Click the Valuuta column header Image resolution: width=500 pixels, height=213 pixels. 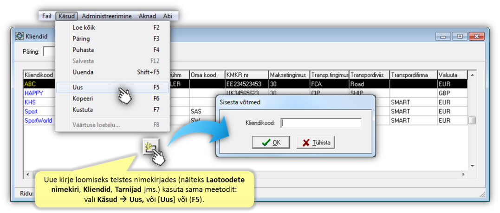pyautogui.click(x=452, y=75)
